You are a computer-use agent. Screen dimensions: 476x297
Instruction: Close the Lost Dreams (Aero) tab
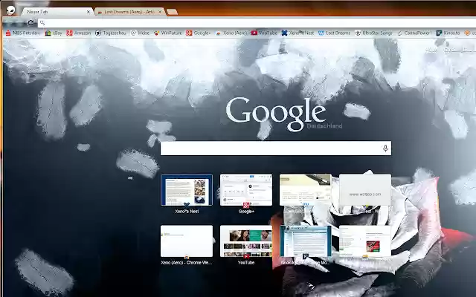click(x=160, y=12)
